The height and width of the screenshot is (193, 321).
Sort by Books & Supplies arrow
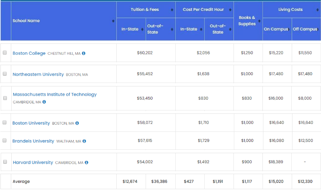pos(259,21)
